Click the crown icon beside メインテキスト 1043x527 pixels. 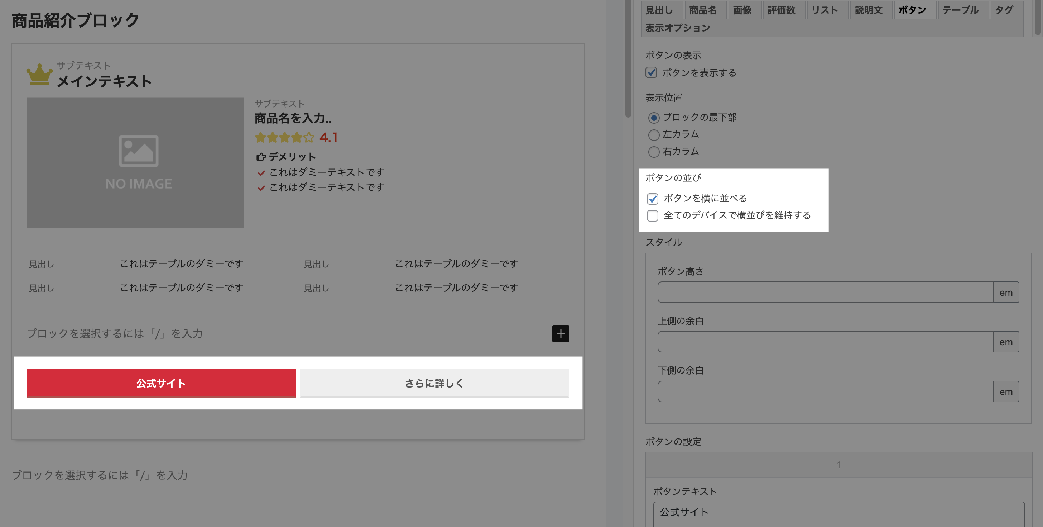pyautogui.click(x=39, y=74)
